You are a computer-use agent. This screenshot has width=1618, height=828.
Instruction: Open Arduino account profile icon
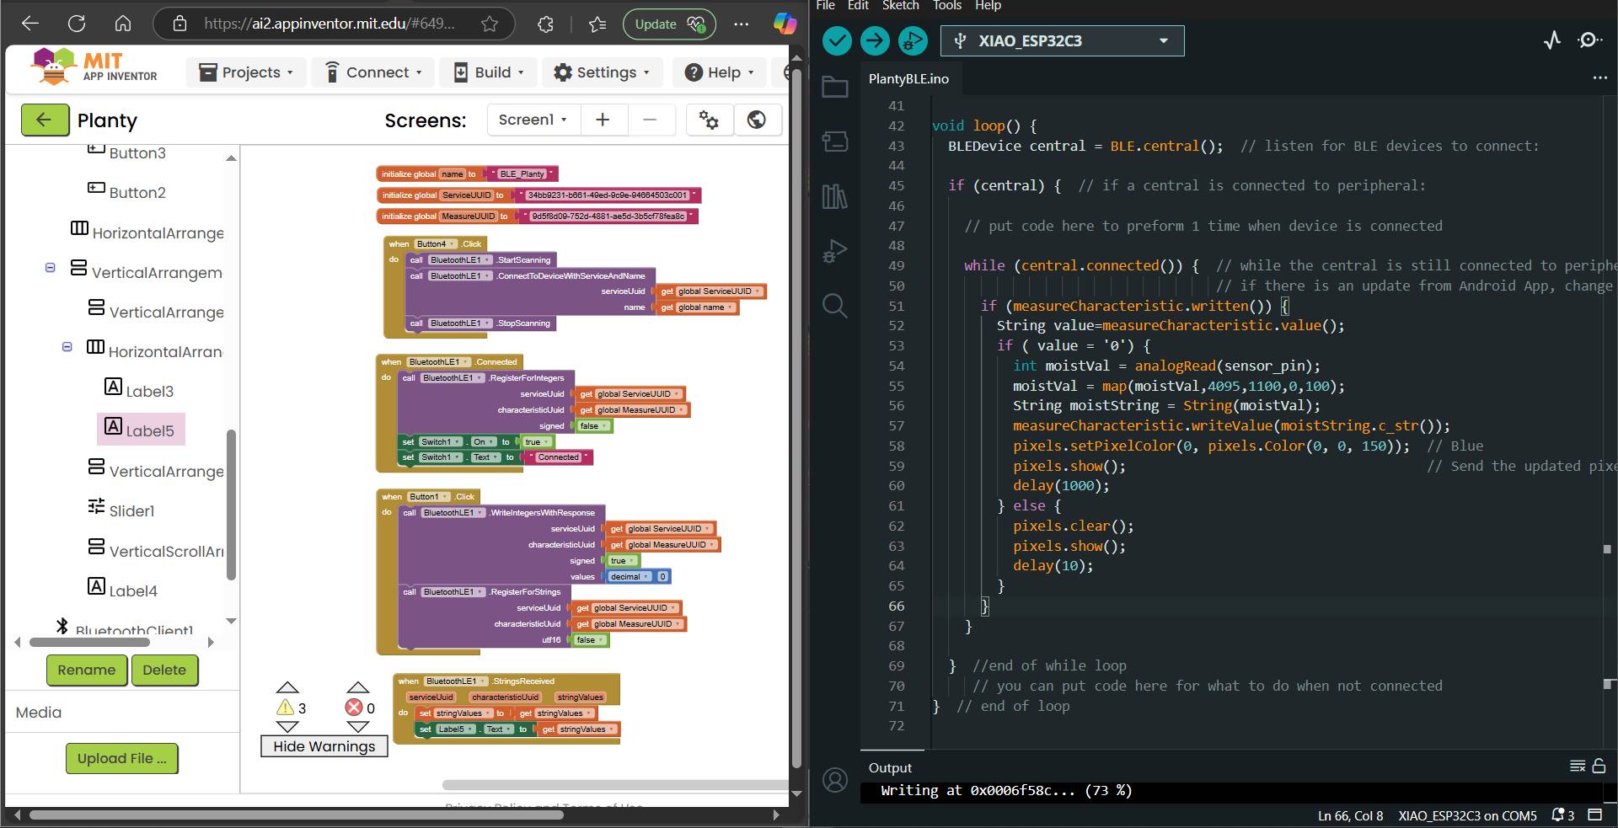coord(835,780)
